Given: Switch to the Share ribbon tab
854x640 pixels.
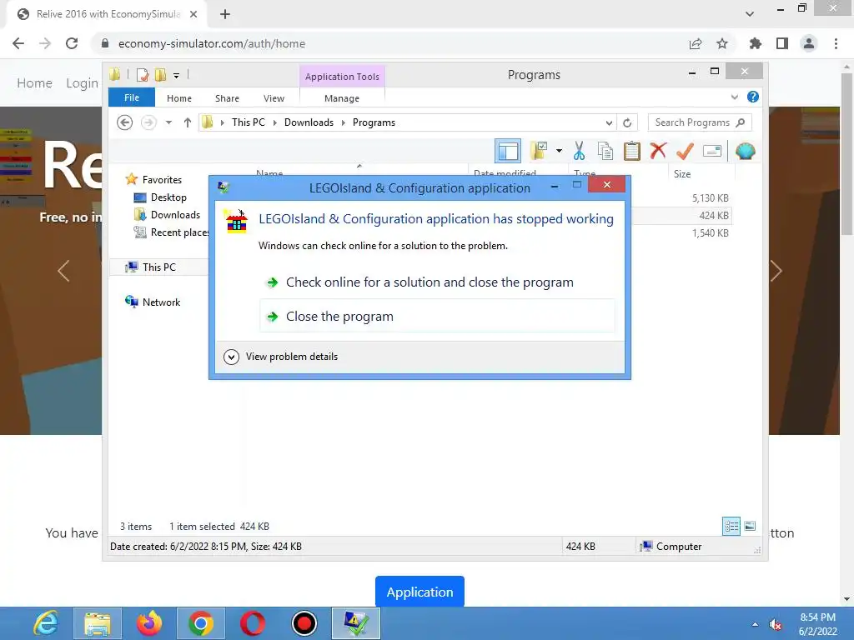Looking at the screenshot, I should pyautogui.click(x=227, y=98).
